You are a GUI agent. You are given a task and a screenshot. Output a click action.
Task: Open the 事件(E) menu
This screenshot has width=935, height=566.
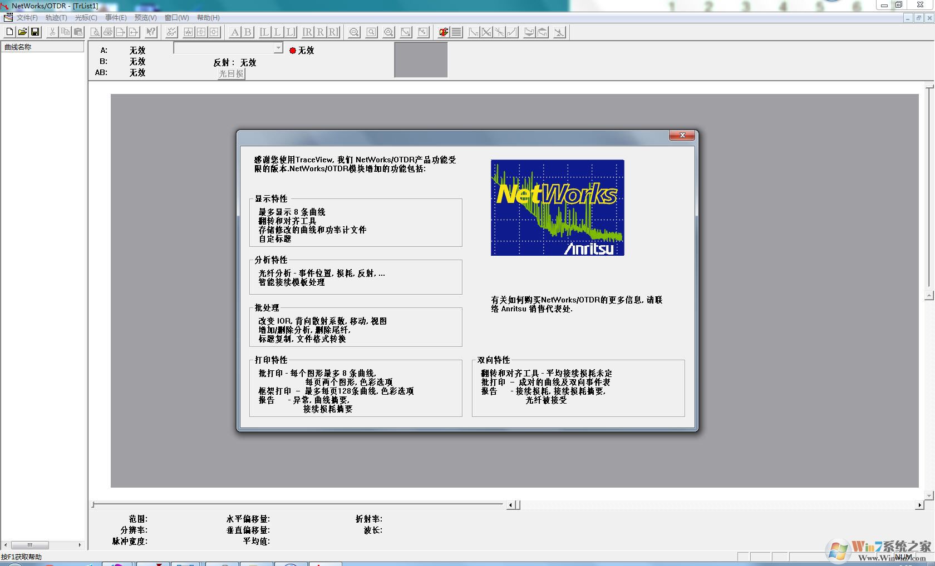pyautogui.click(x=116, y=18)
